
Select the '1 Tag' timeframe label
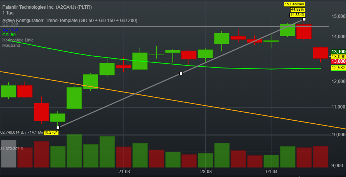click(x=8, y=13)
